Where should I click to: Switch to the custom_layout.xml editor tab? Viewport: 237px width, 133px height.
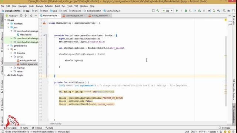pyautogui.click(x=74, y=16)
